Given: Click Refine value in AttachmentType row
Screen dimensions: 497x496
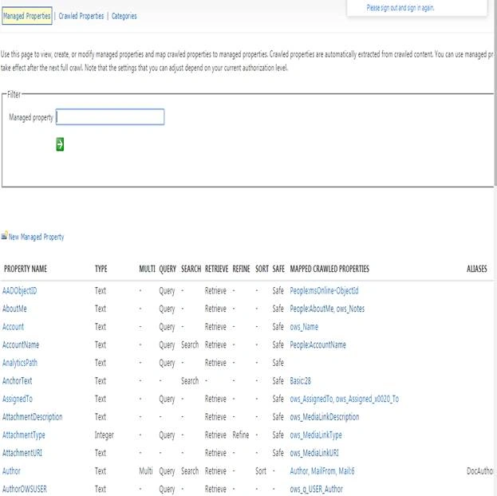Looking at the screenshot, I should point(241,435).
